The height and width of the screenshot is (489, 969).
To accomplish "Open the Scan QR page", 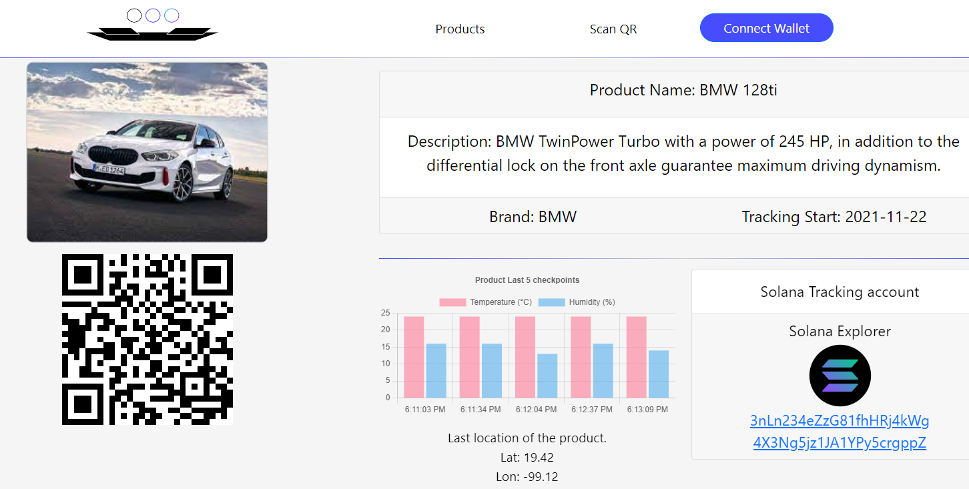I will (613, 29).
